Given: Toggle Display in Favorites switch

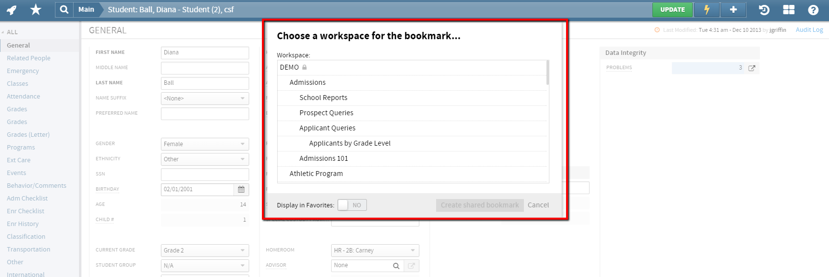Looking at the screenshot, I should [x=352, y=205].
